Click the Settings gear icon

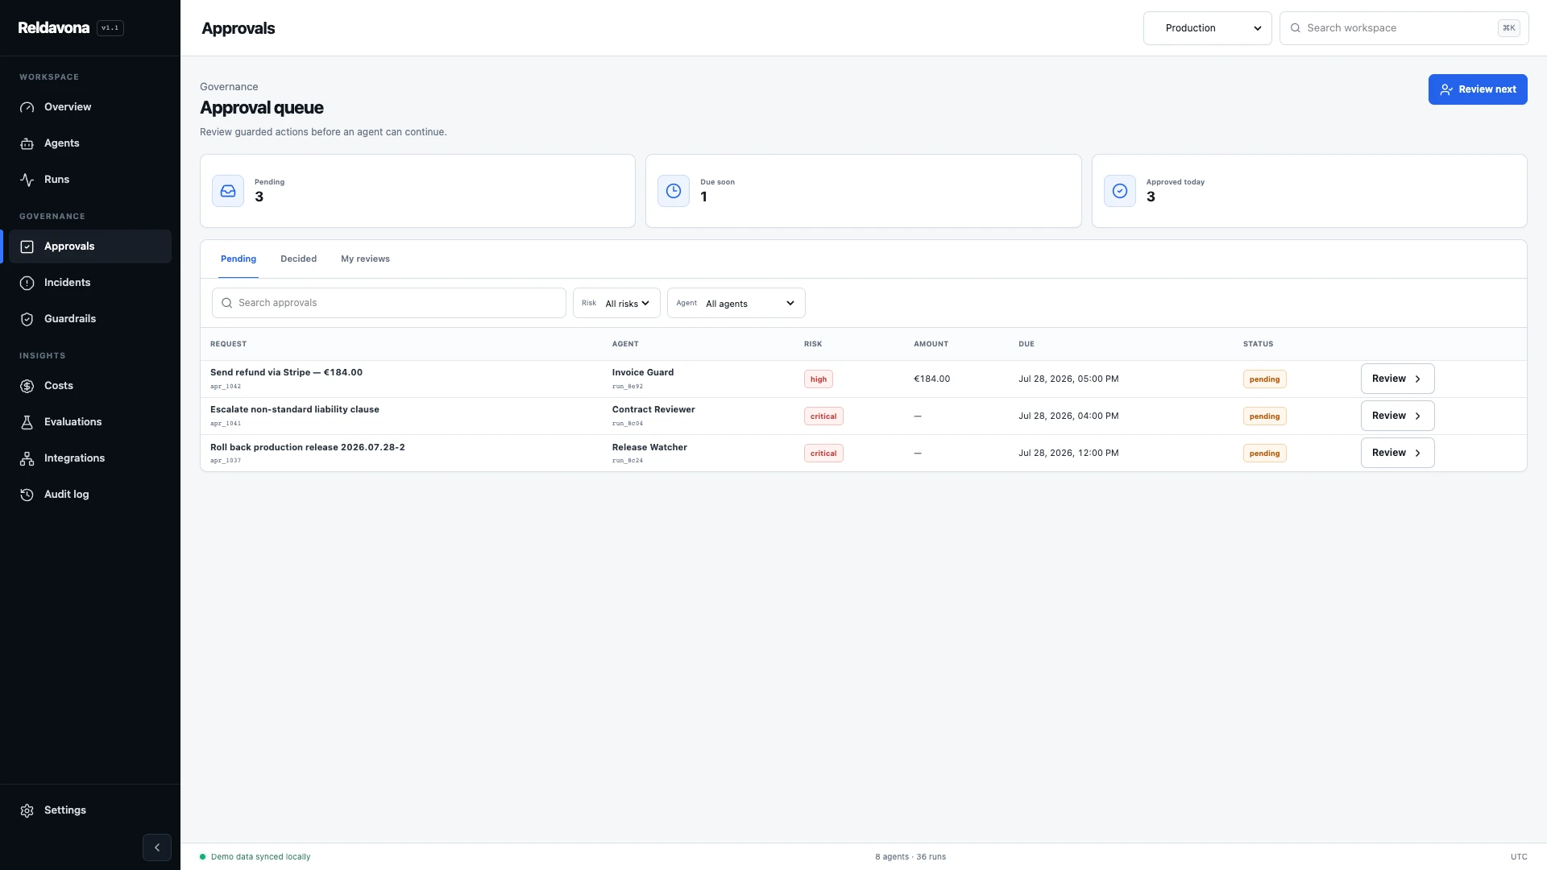click(27, 810)
